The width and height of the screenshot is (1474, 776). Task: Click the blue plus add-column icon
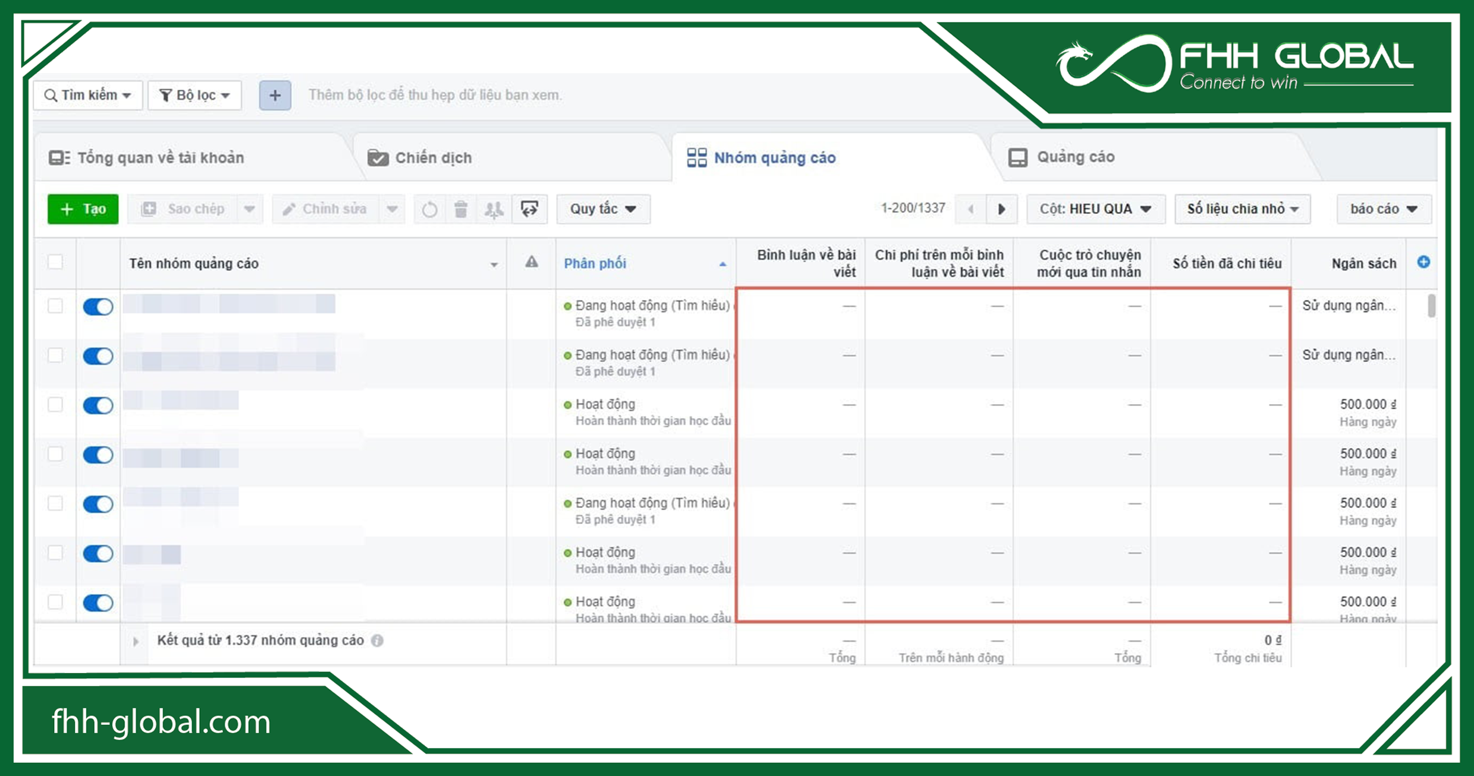pos(1423,262)
